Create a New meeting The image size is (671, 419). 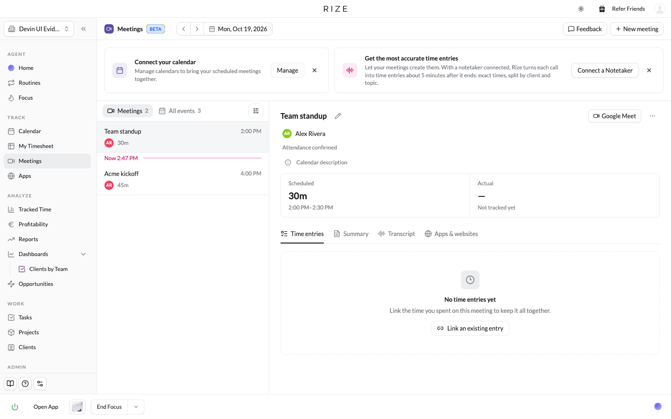(x=637, y=29)
